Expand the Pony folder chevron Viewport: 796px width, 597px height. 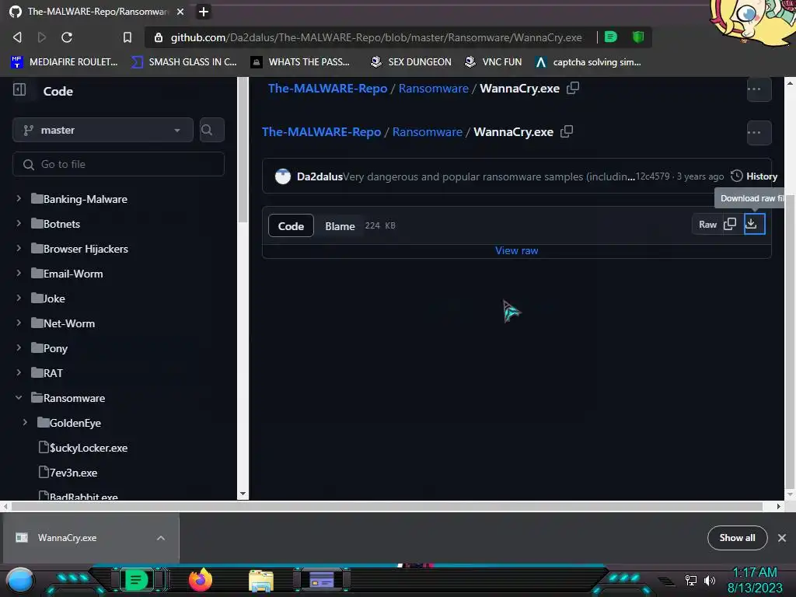tap(19, 347)
